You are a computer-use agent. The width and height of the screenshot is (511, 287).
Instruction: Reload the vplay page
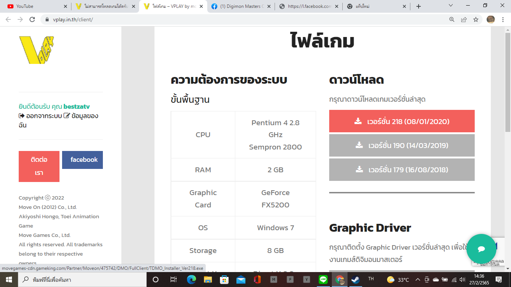(32, 19)
